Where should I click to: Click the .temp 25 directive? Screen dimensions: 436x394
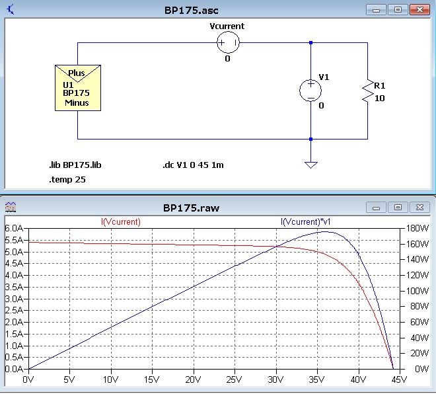click(x=67, y=179)
